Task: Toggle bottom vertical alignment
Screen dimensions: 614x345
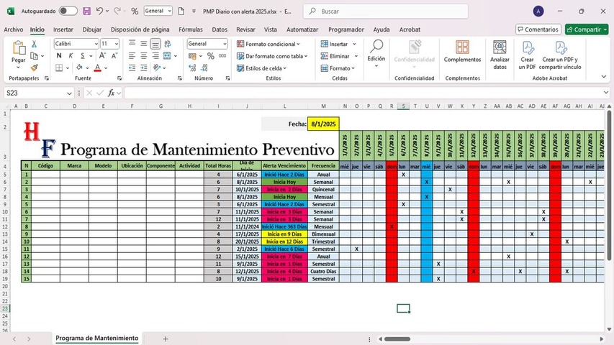Action: [x=155, y=44]
